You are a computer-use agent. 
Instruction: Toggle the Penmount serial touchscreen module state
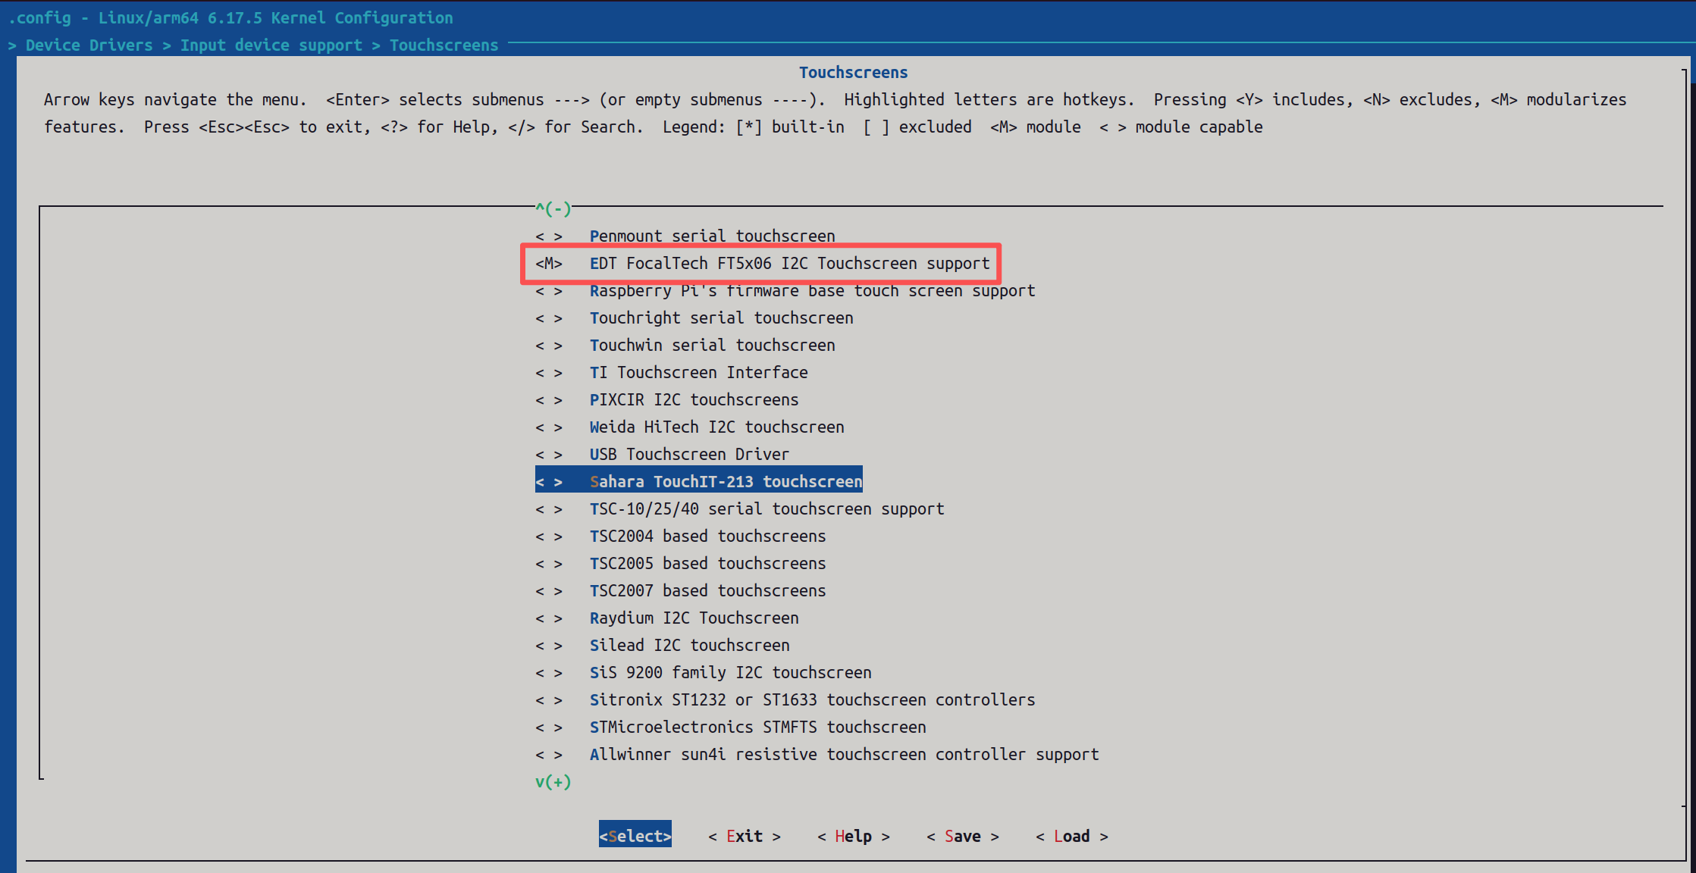point(549,236)
